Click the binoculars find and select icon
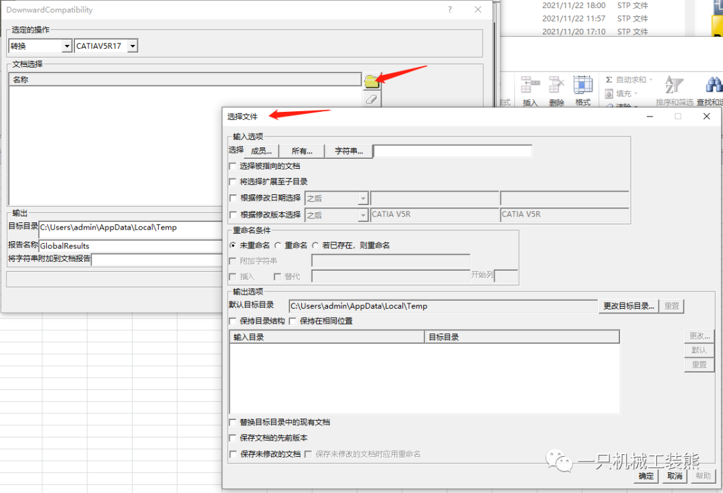The width and height of the screenshot is (723, 493). pos(714,85)
